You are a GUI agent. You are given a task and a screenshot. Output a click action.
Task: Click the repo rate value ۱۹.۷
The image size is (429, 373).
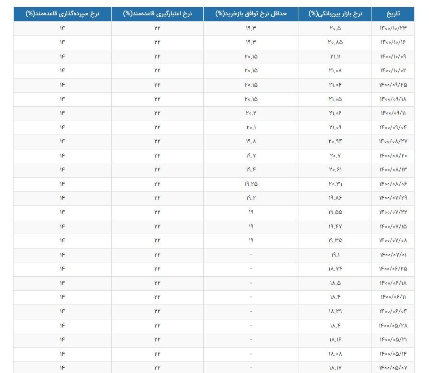tap(251, 156)
